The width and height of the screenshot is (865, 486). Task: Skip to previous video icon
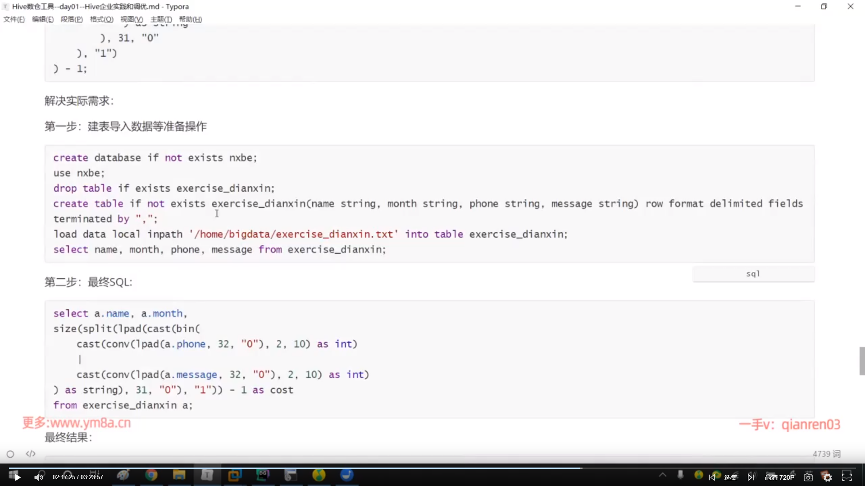(x=712, y=477)
